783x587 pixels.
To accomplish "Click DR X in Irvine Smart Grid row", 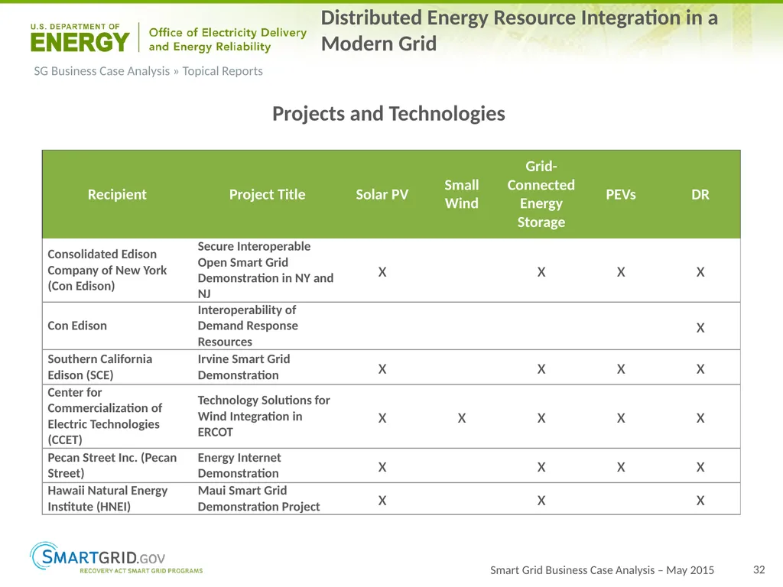I will [x=700, y=369].
